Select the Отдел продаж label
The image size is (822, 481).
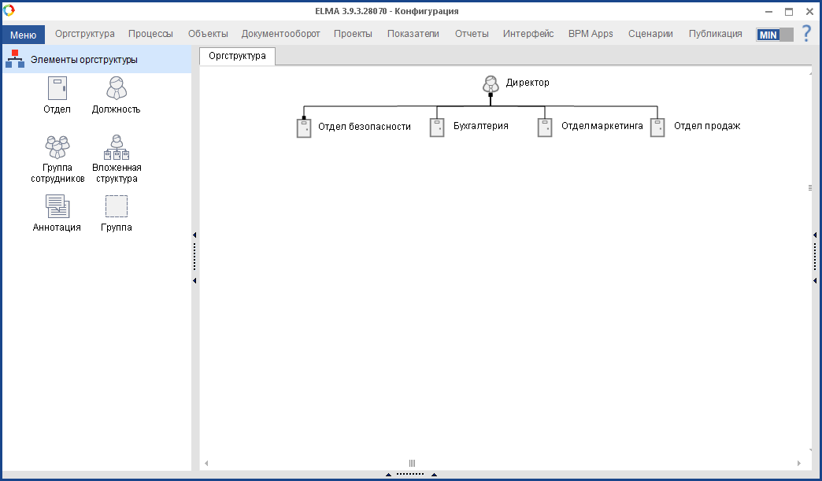point(707,126)
